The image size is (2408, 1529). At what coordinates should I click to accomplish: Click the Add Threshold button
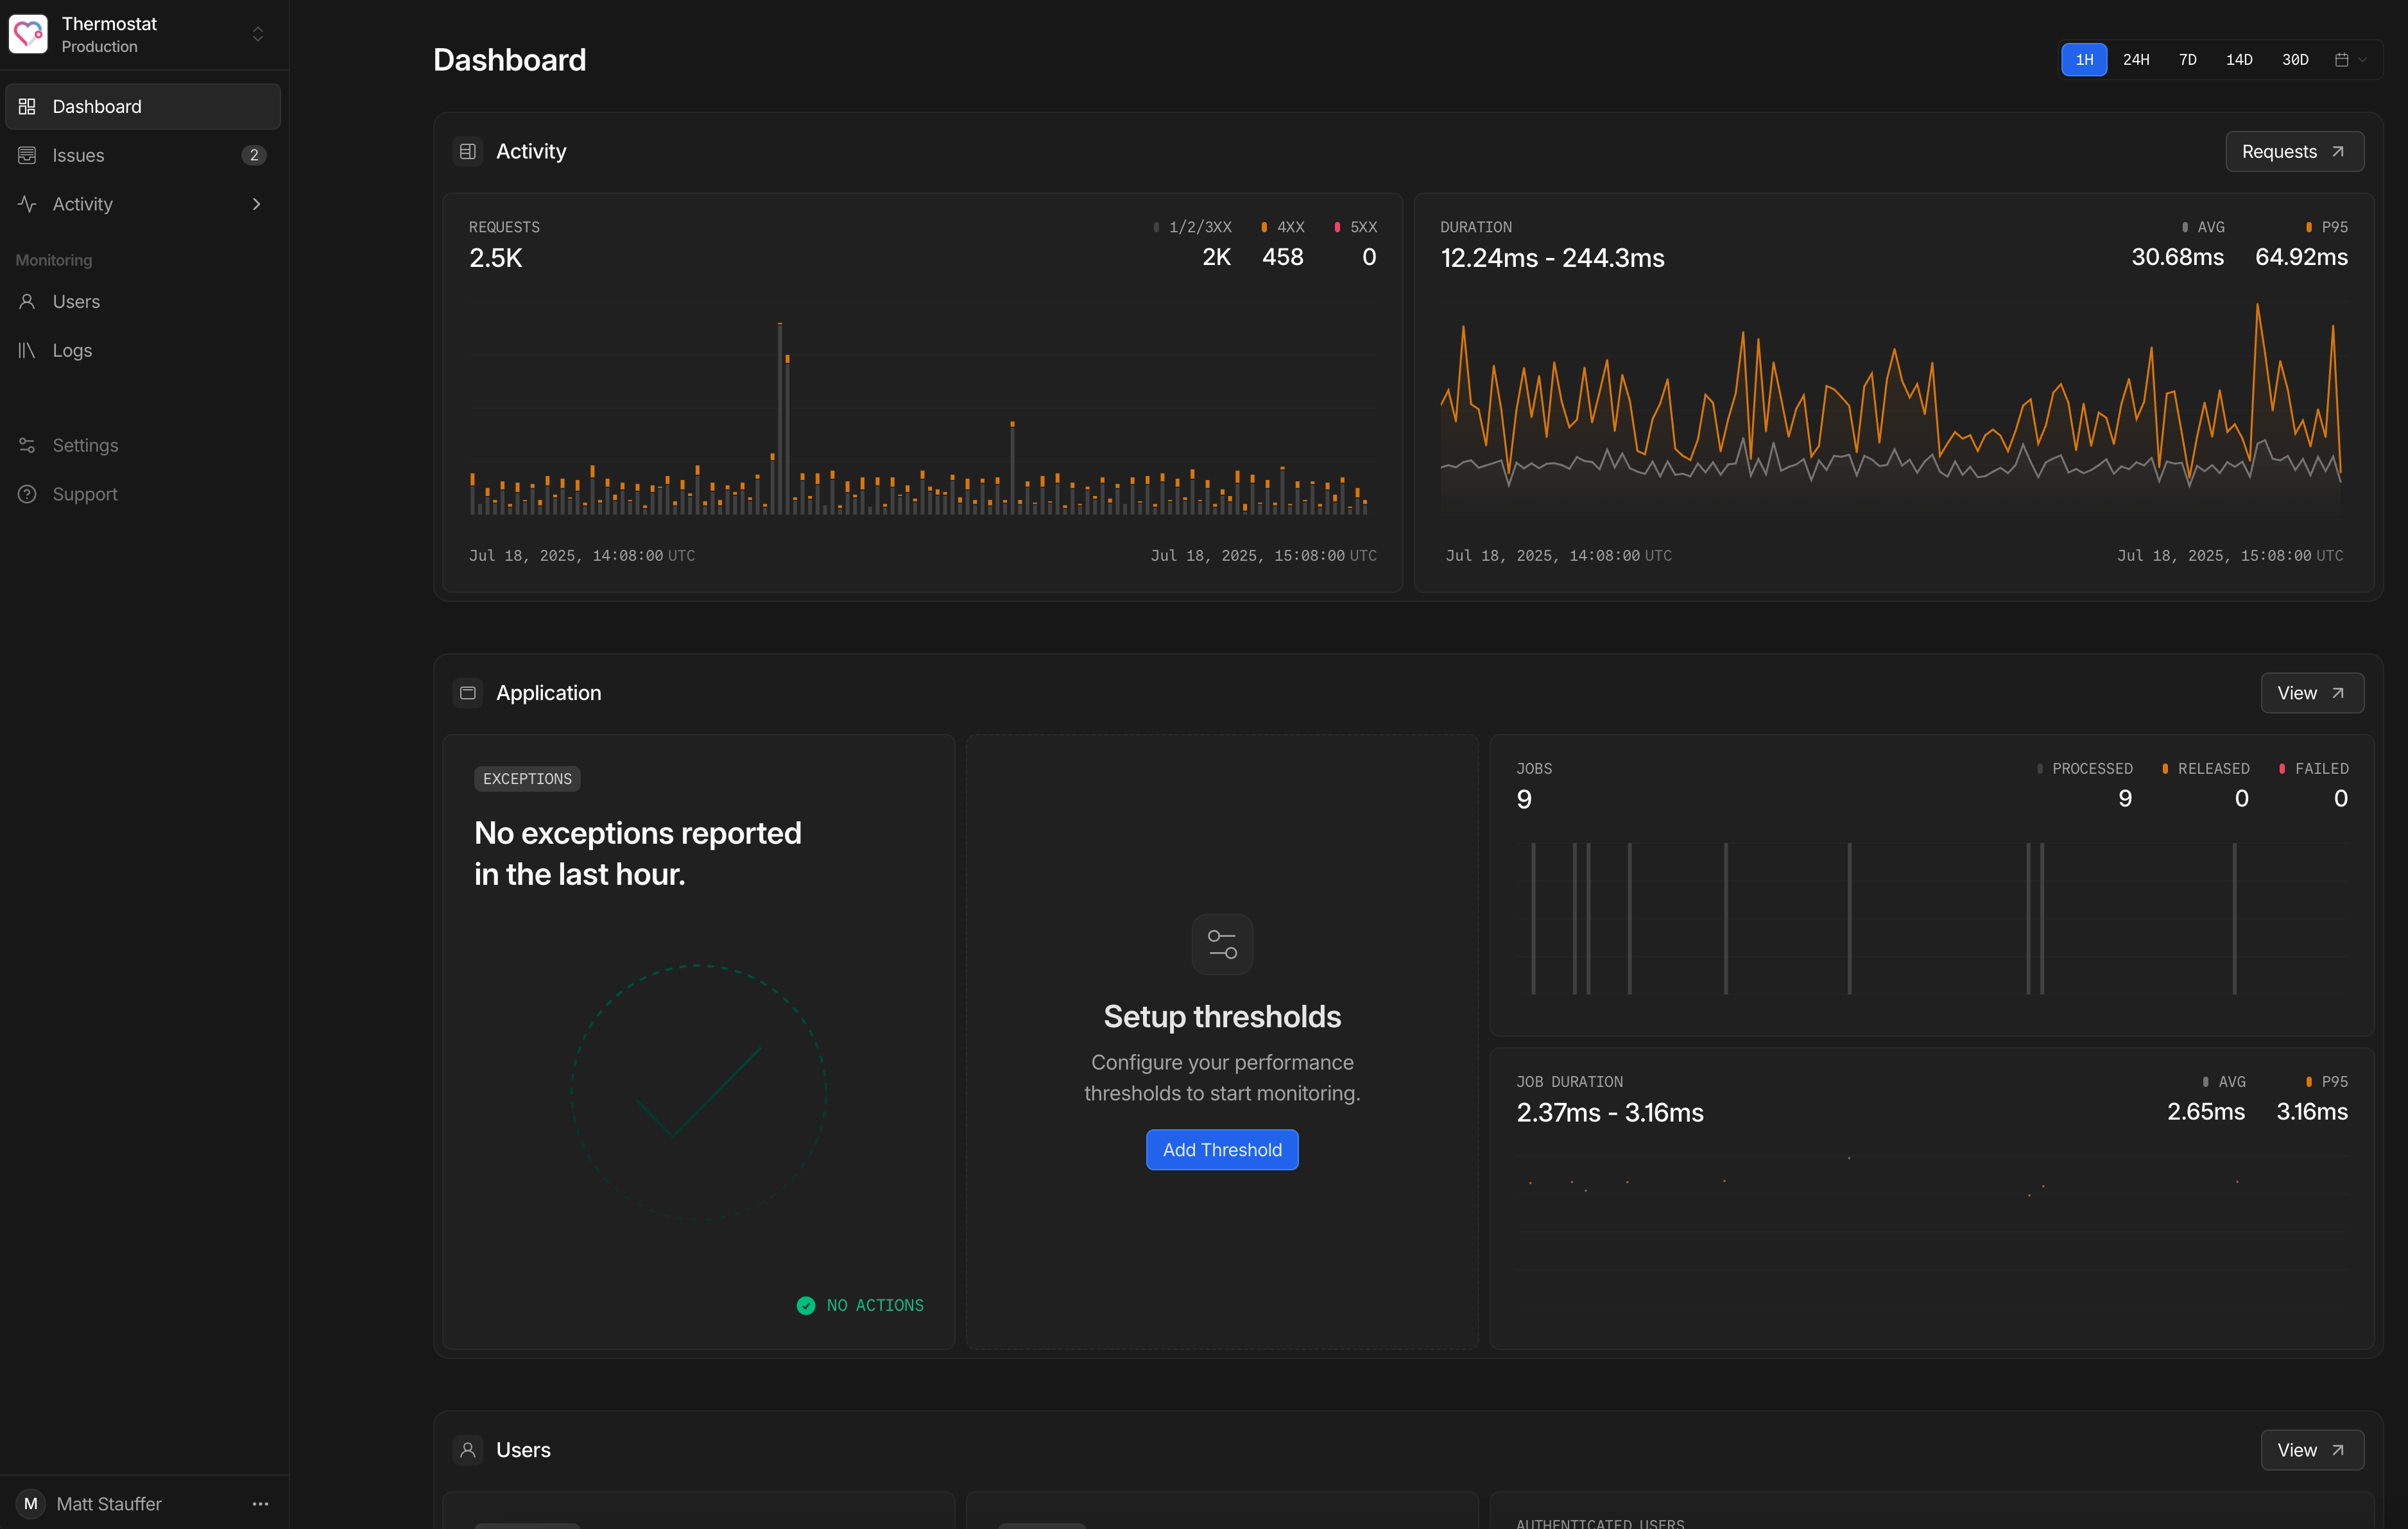(1221, 1149)
